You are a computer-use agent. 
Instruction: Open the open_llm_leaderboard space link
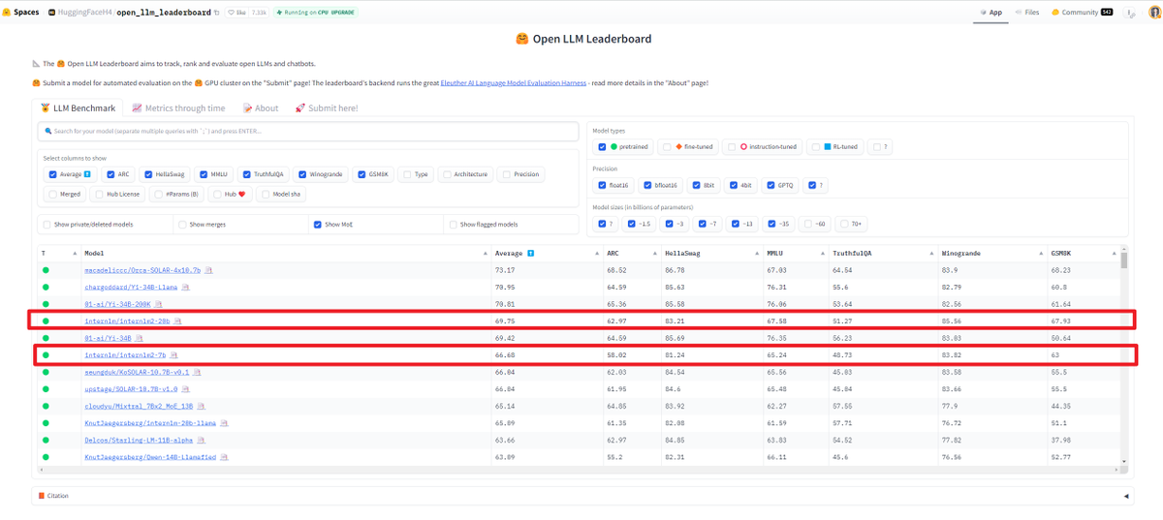164,13
